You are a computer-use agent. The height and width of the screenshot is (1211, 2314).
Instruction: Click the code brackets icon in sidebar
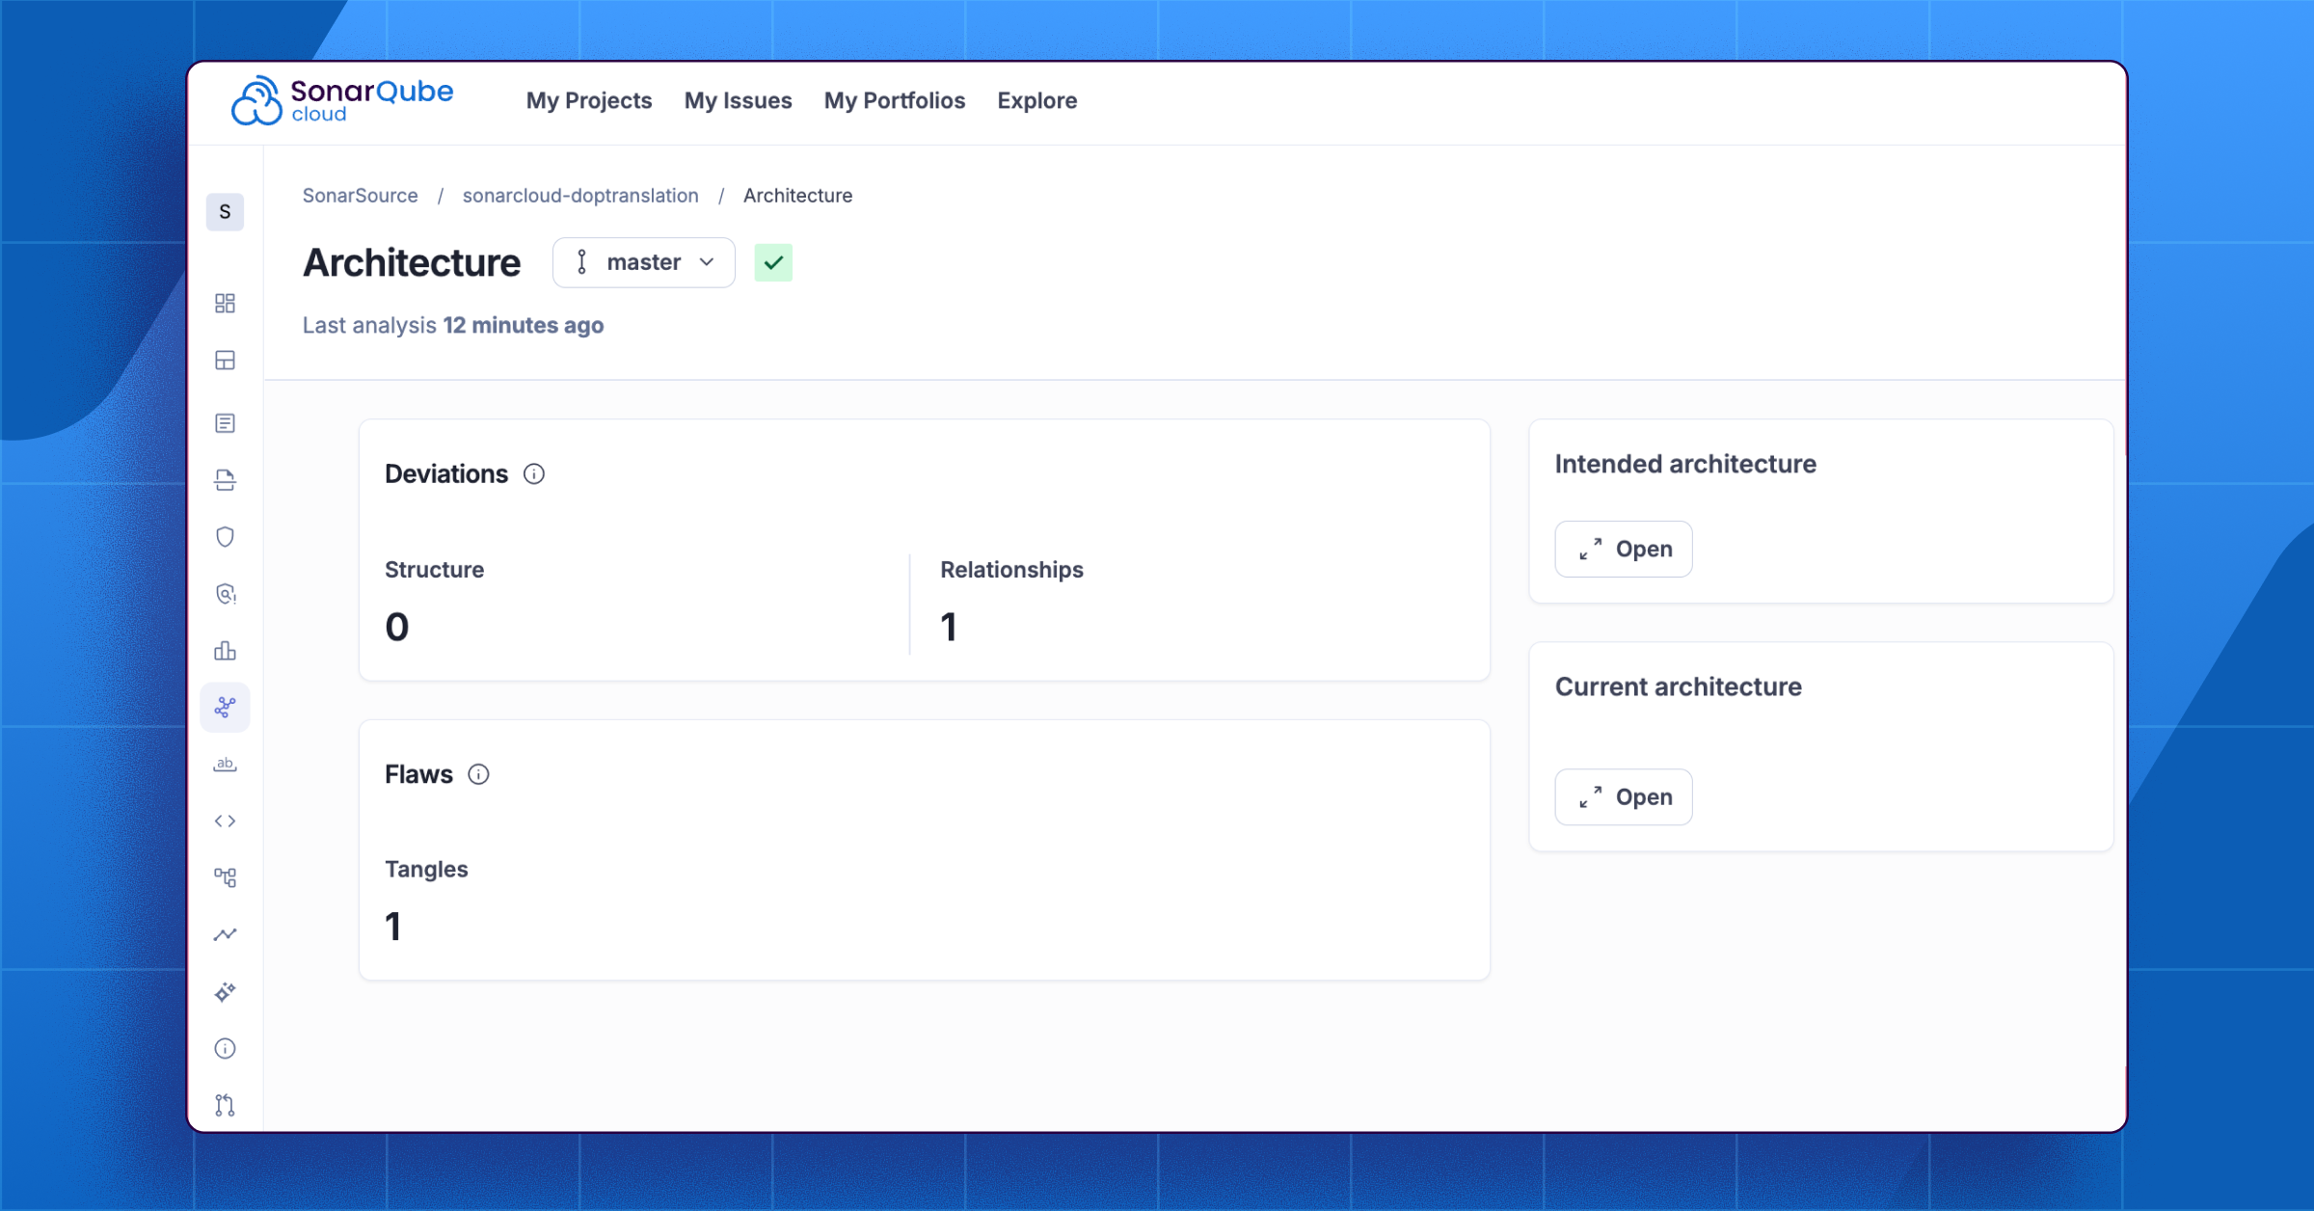(225, 821)
